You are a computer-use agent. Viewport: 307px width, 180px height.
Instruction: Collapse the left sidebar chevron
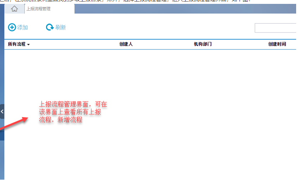2,111
